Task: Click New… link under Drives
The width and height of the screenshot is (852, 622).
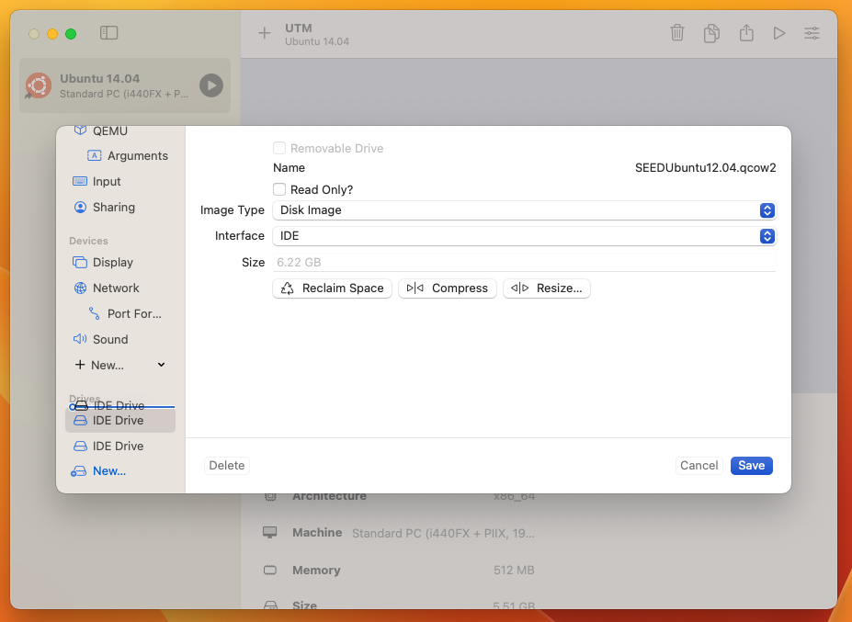Action: pos(108,471)
